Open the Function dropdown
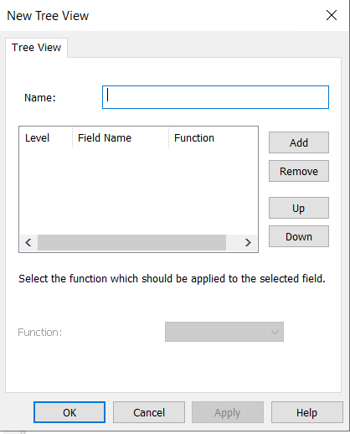The height and width of the screenshot is (434, 350). [224, 332]
